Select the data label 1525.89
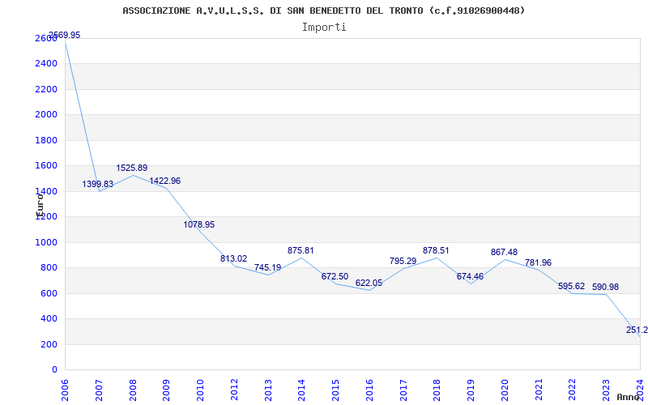Screen dimensions: 648x405 pyautogui.click(x=131, y=168)
